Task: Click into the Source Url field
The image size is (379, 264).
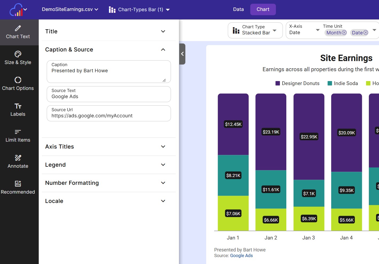Action: click(109, 116)
